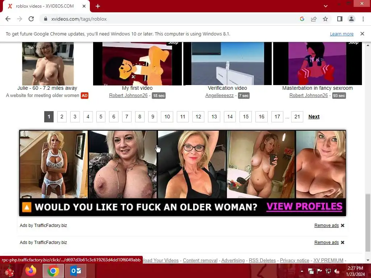Image resolution: width=371 pixels, height=278 pixels.
Task: Open results page 17
Action: (277, 117)
